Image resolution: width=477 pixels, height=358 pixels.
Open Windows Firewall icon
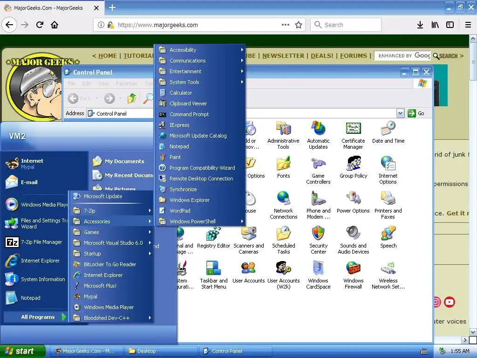click(x=353, y=275)
